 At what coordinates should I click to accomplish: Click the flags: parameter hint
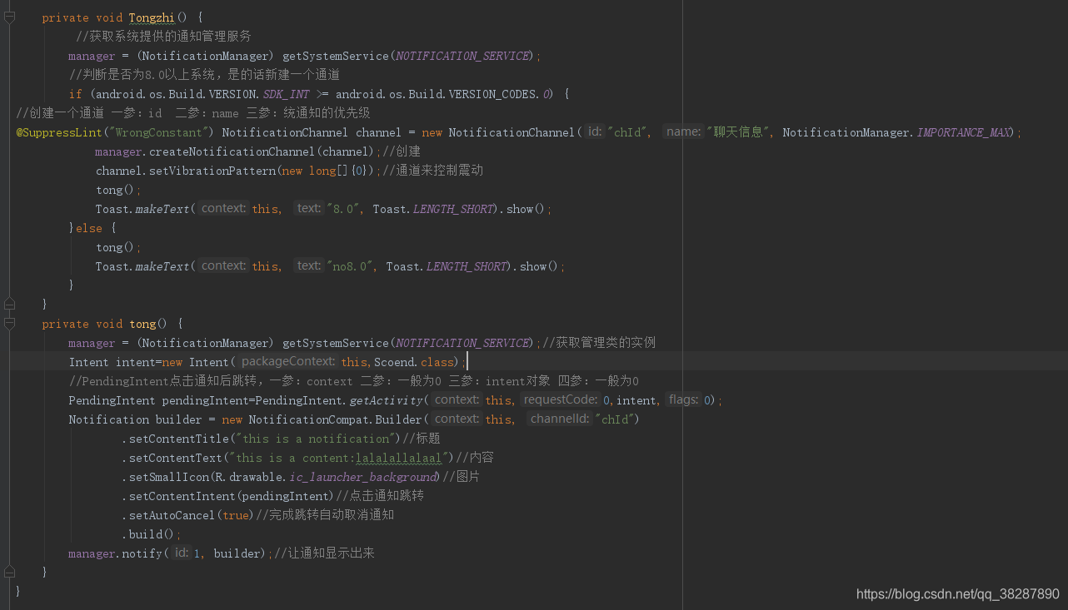(x=683, y=399)
